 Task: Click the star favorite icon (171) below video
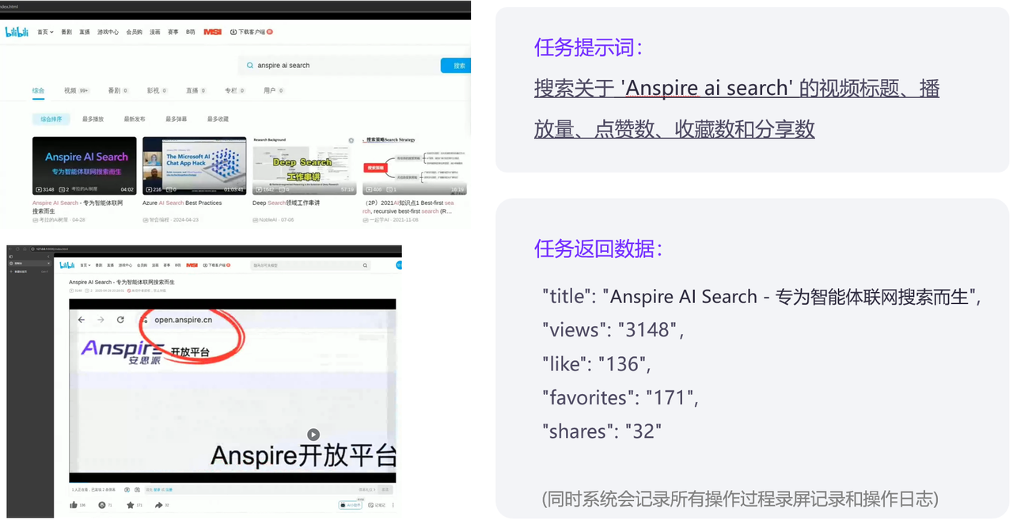tap(131, 505)
